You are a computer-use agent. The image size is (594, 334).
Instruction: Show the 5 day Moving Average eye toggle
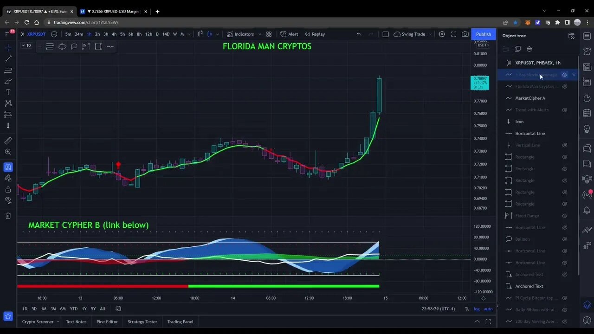coord(565,75)
